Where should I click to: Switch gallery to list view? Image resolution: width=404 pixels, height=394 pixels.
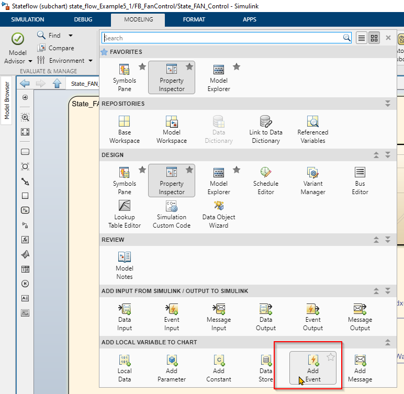point(362,38)
